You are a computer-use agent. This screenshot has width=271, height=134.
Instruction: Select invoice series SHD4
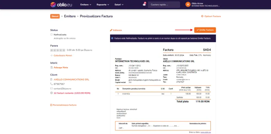click(x=207, y=50)
